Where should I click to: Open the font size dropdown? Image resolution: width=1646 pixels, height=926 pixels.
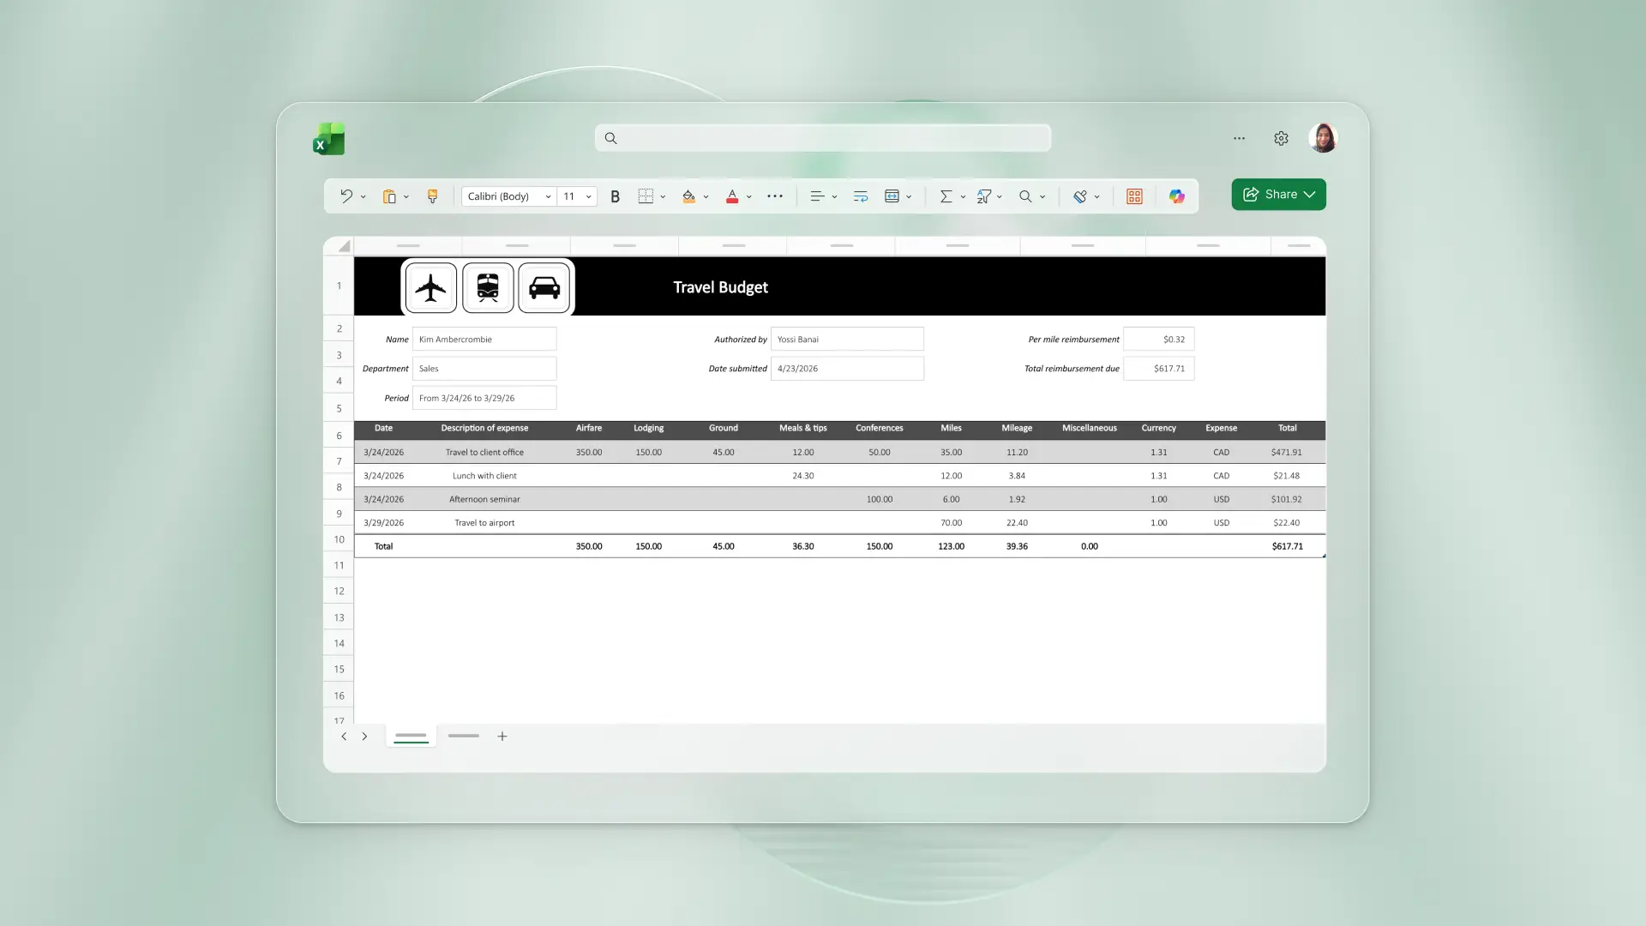click(589, 196)
